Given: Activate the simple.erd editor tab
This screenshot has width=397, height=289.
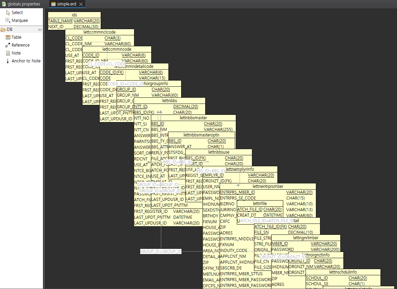Looking at the screenshot, I should [66, 4].
